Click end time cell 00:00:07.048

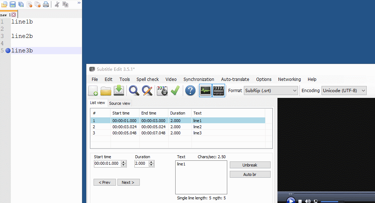pyautogui.click(x=153, y=133)
